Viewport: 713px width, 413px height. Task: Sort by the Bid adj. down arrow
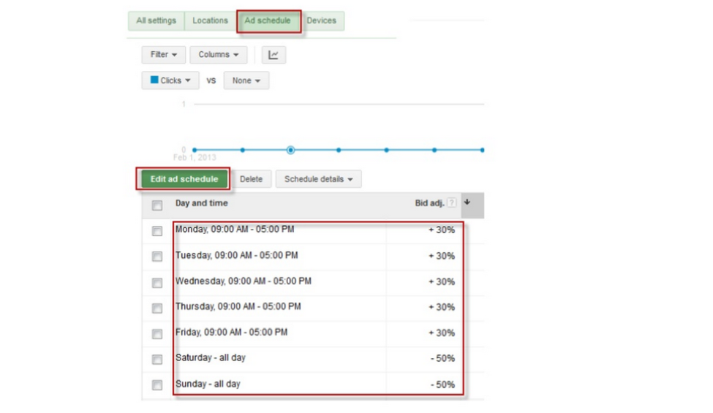coord(467,202)
